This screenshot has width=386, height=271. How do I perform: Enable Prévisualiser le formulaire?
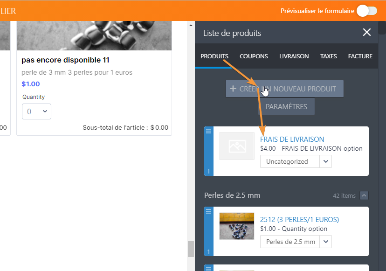pyautogui.click(x=366, y=10)
